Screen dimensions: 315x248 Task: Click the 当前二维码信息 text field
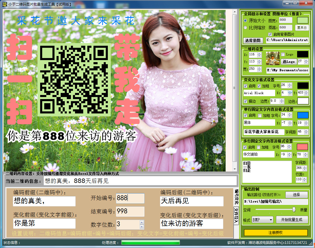pyautogui.click(x=140, y=181)
